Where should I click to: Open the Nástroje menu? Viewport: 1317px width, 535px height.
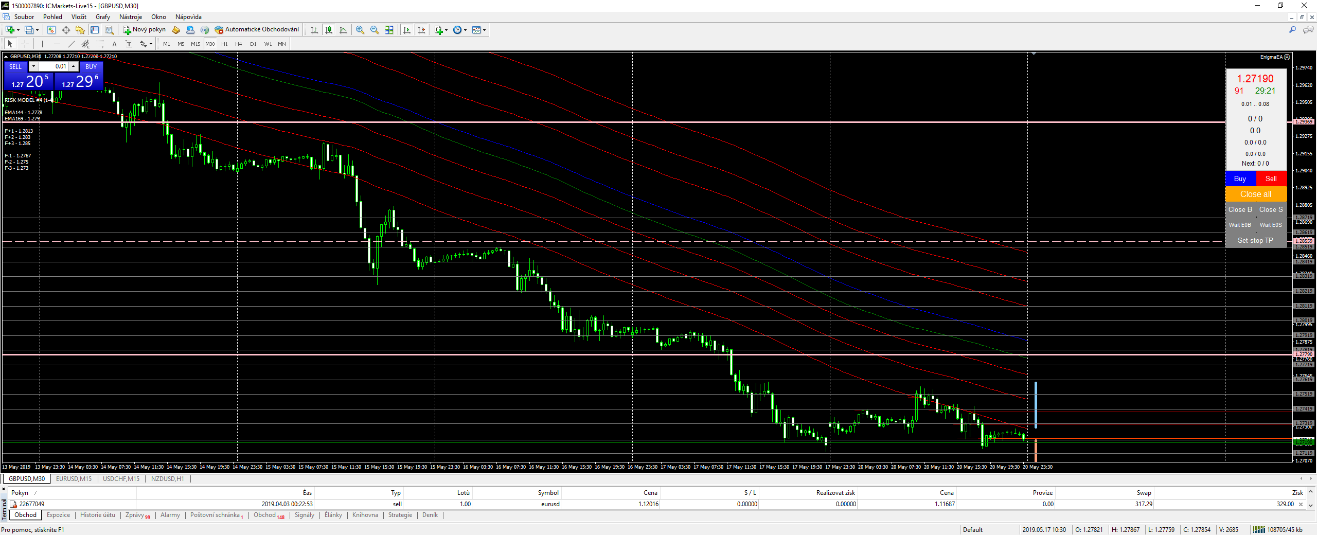pos(131,17)
